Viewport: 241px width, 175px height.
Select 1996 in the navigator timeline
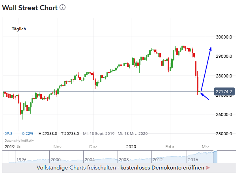tap(22, 160)
